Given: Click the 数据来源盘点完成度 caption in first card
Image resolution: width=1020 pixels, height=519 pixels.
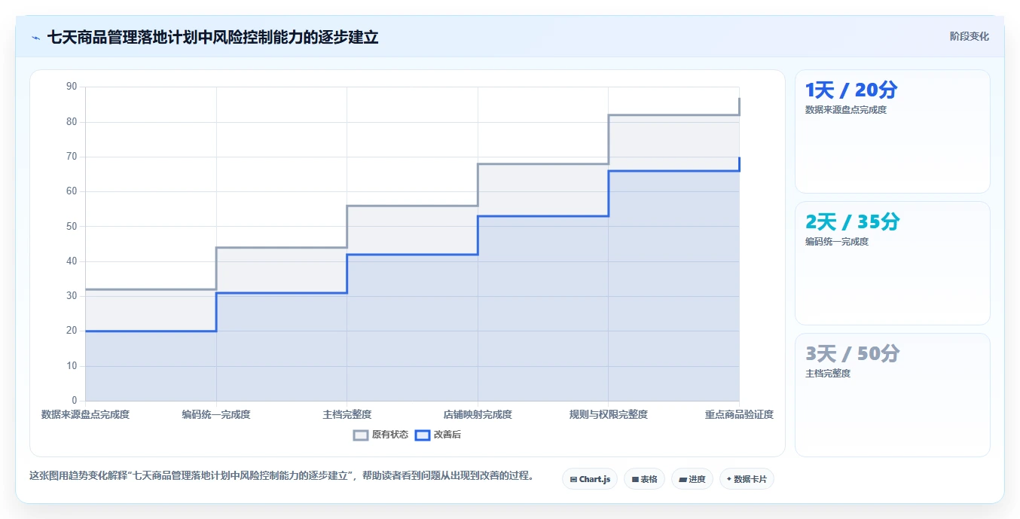Looking at the screenshot, I should (846, 110).
